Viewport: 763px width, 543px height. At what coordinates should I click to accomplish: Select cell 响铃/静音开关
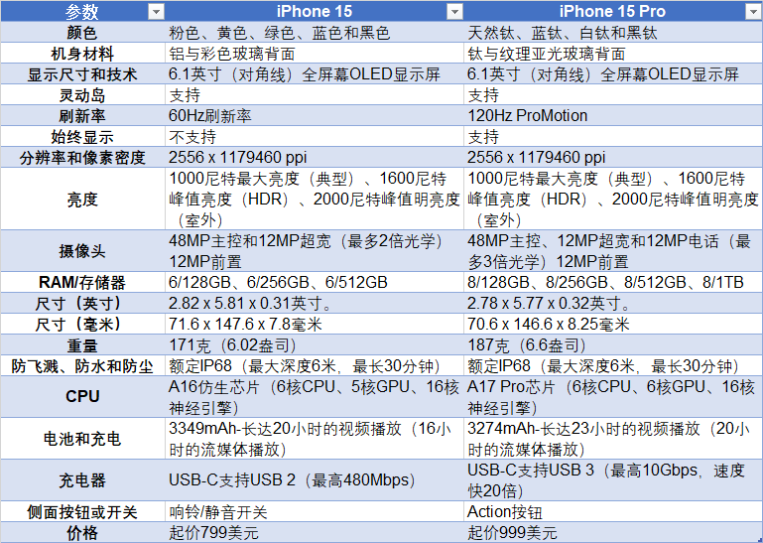[x=315, y=511]
